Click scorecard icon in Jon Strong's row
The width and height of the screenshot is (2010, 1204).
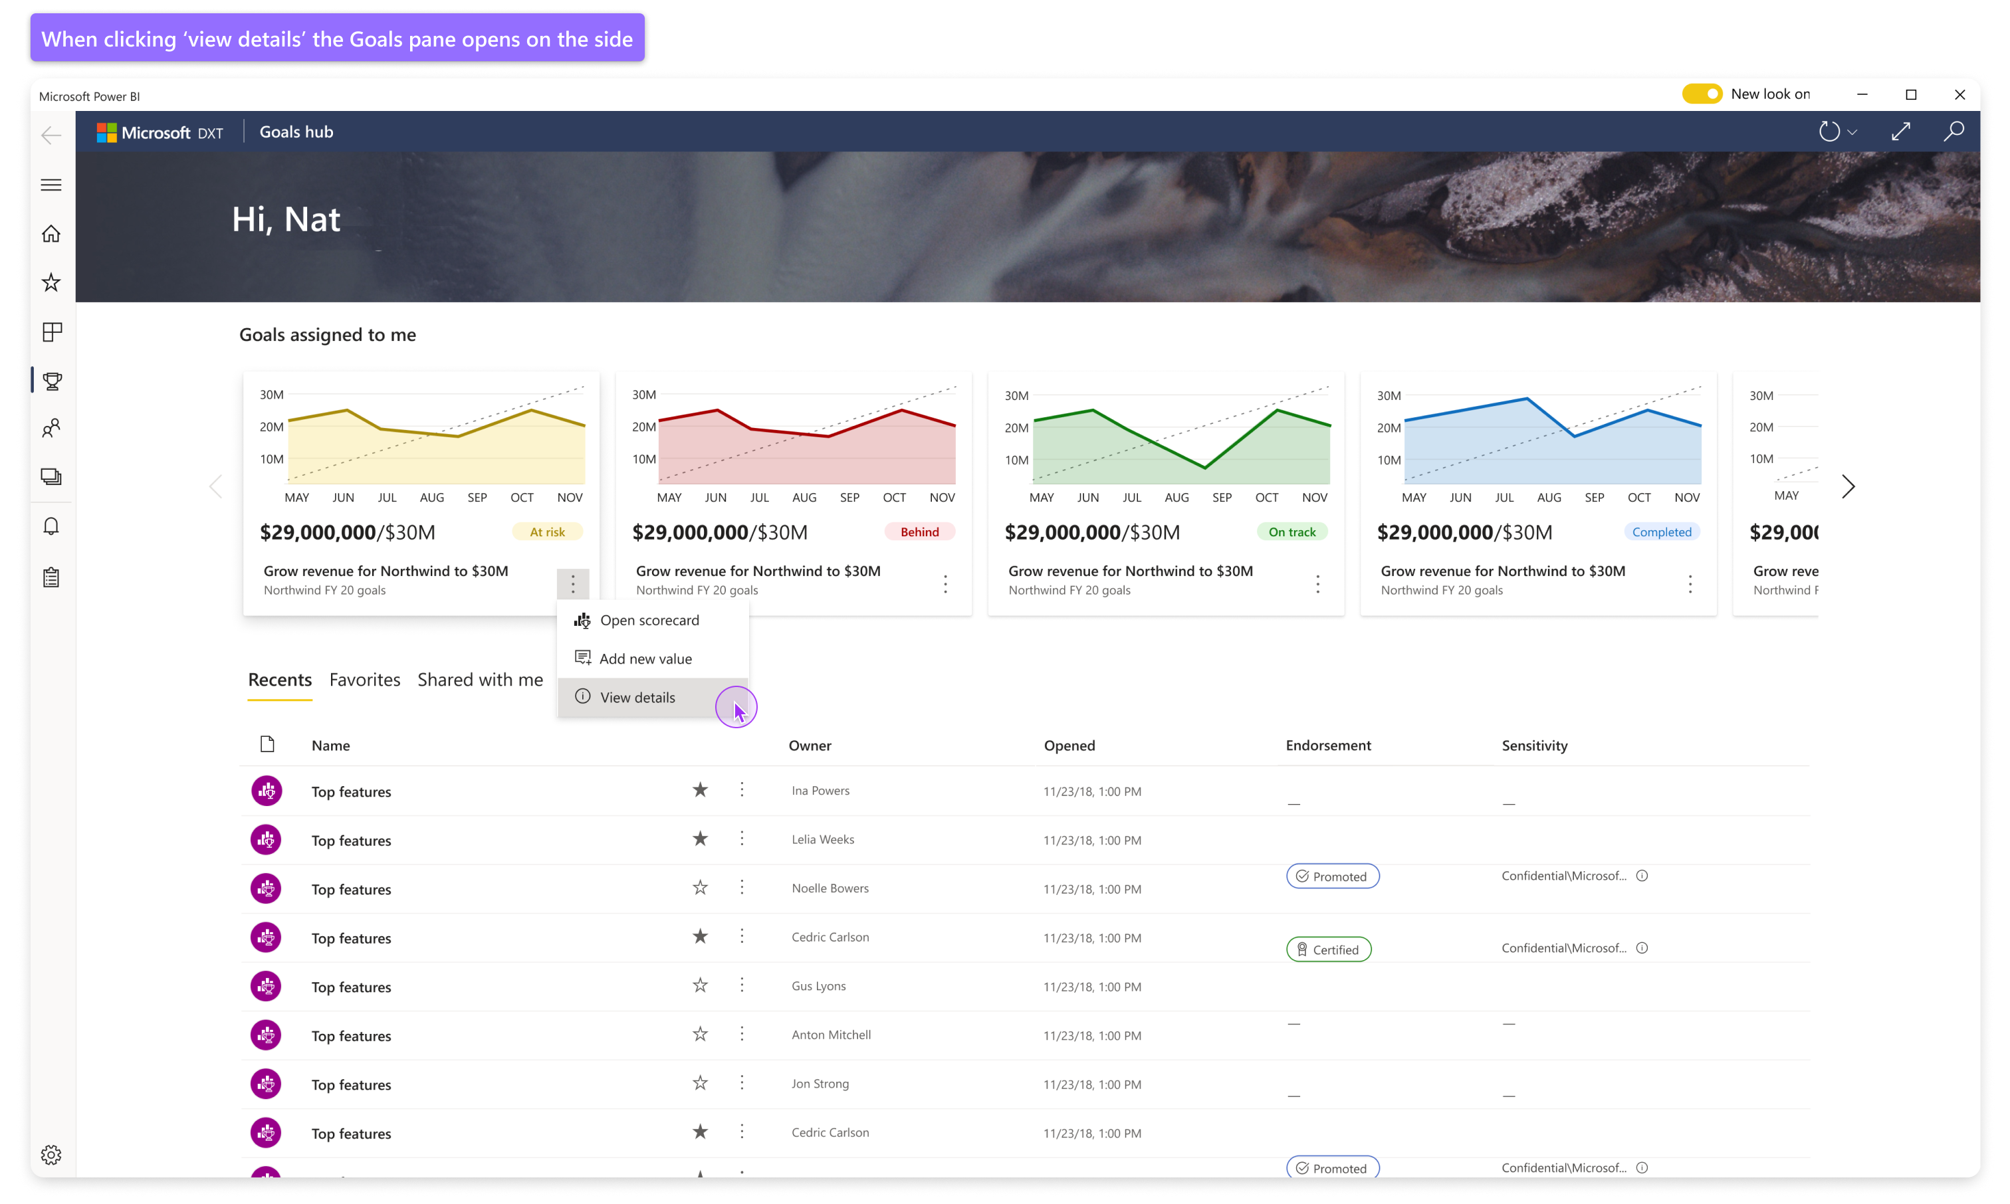(x=266, y=1084)
